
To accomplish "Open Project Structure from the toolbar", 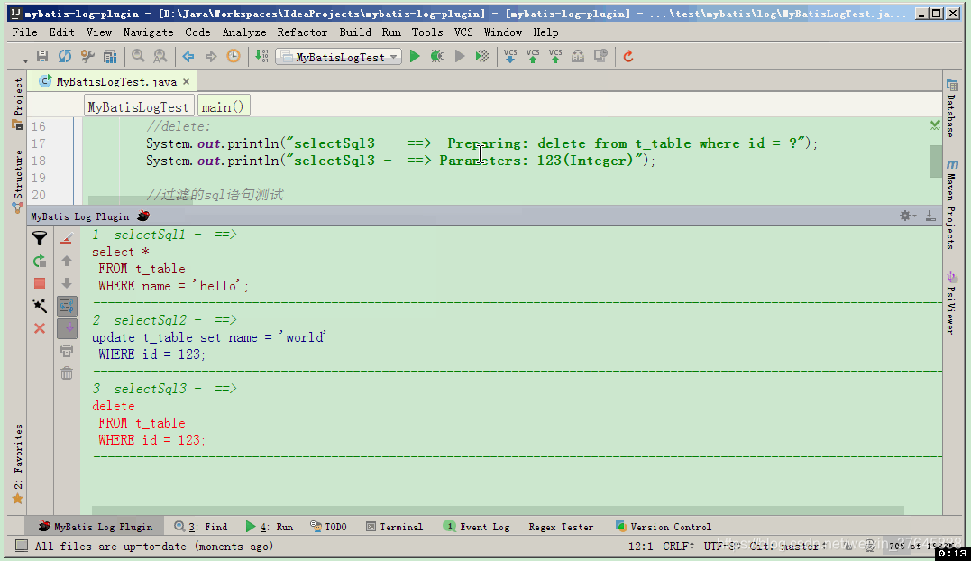I will tap(110, 56).
